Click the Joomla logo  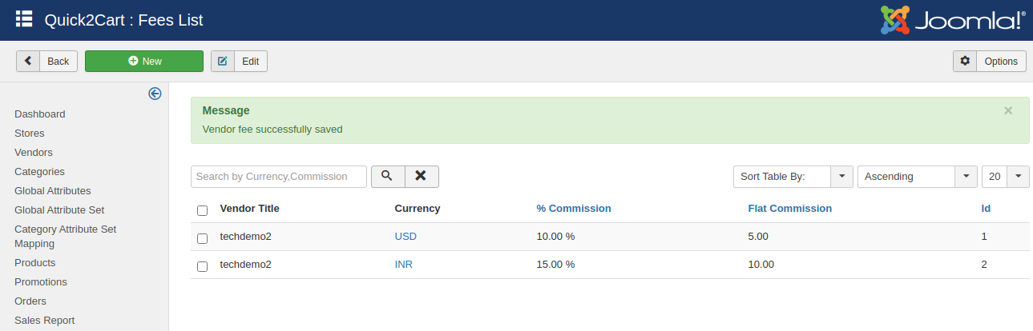click(952, 20)
